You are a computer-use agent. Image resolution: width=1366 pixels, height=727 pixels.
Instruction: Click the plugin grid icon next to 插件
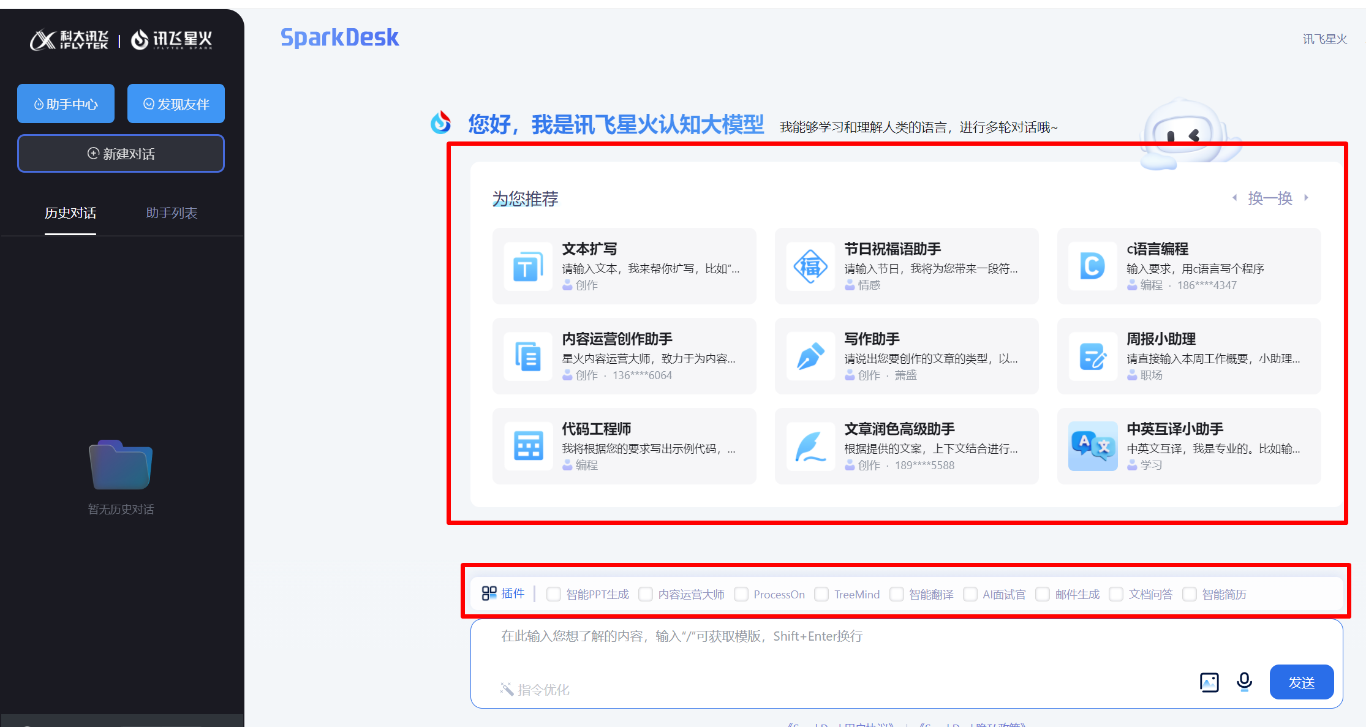[x=489, y=593]
